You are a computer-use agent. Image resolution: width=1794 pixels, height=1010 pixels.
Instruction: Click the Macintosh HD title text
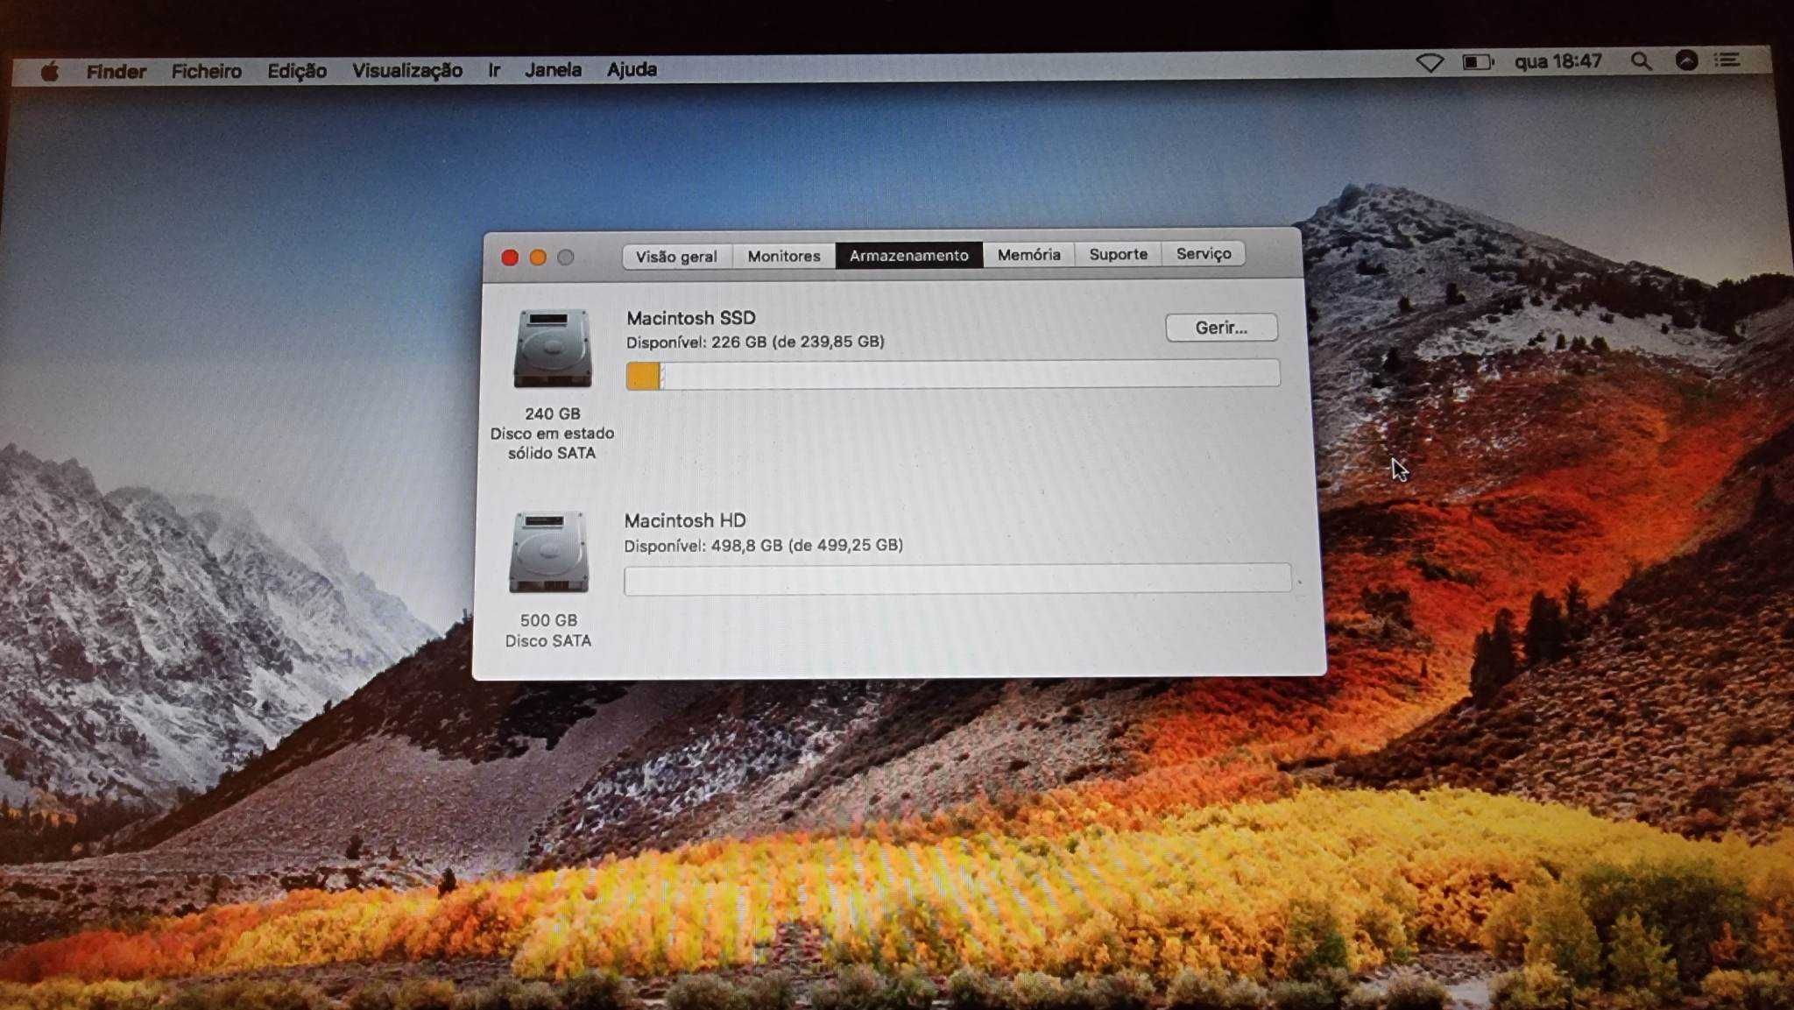685,520
